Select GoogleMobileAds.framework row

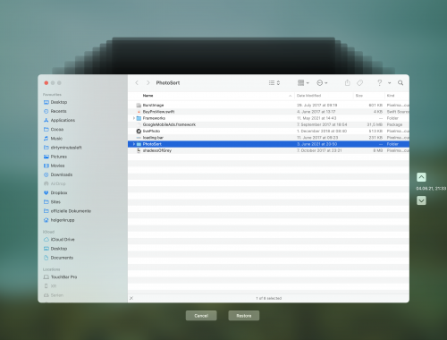268,124
